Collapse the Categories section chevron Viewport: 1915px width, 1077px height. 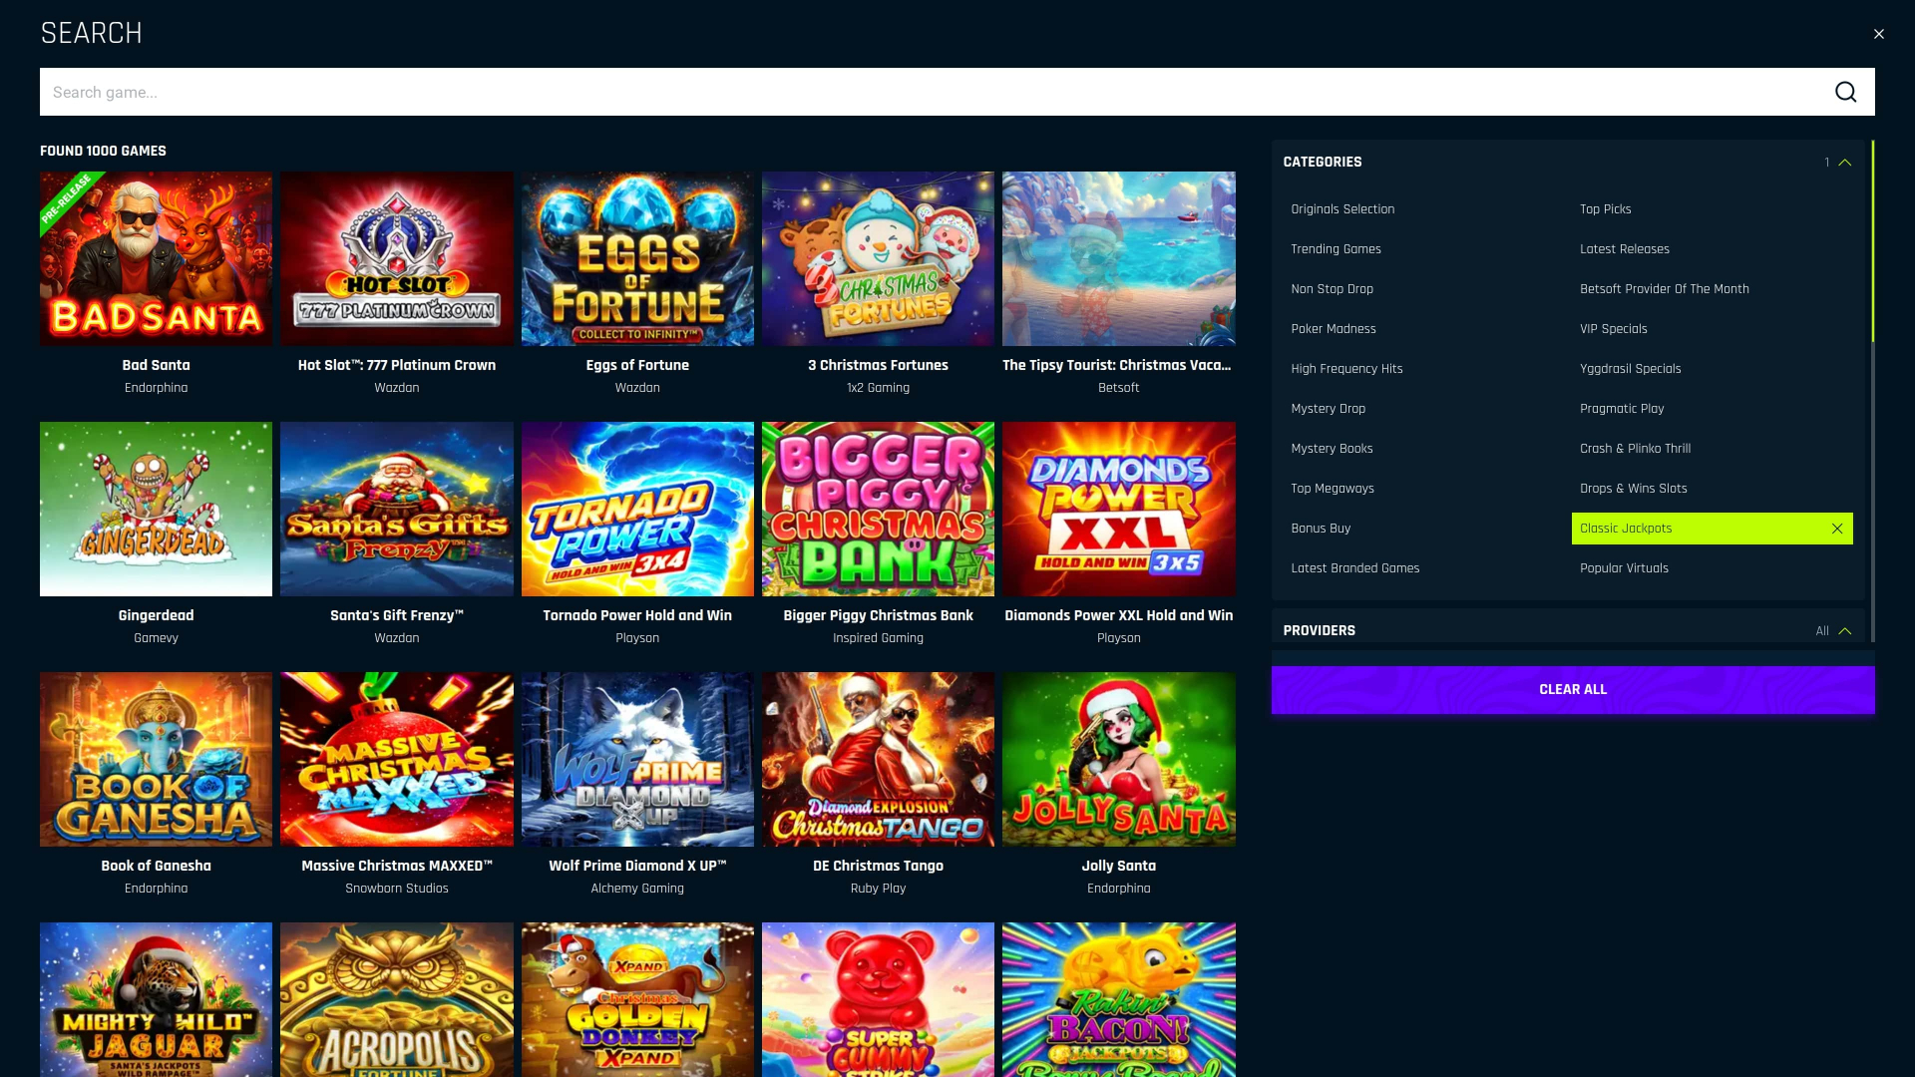tap(1844, 162)
